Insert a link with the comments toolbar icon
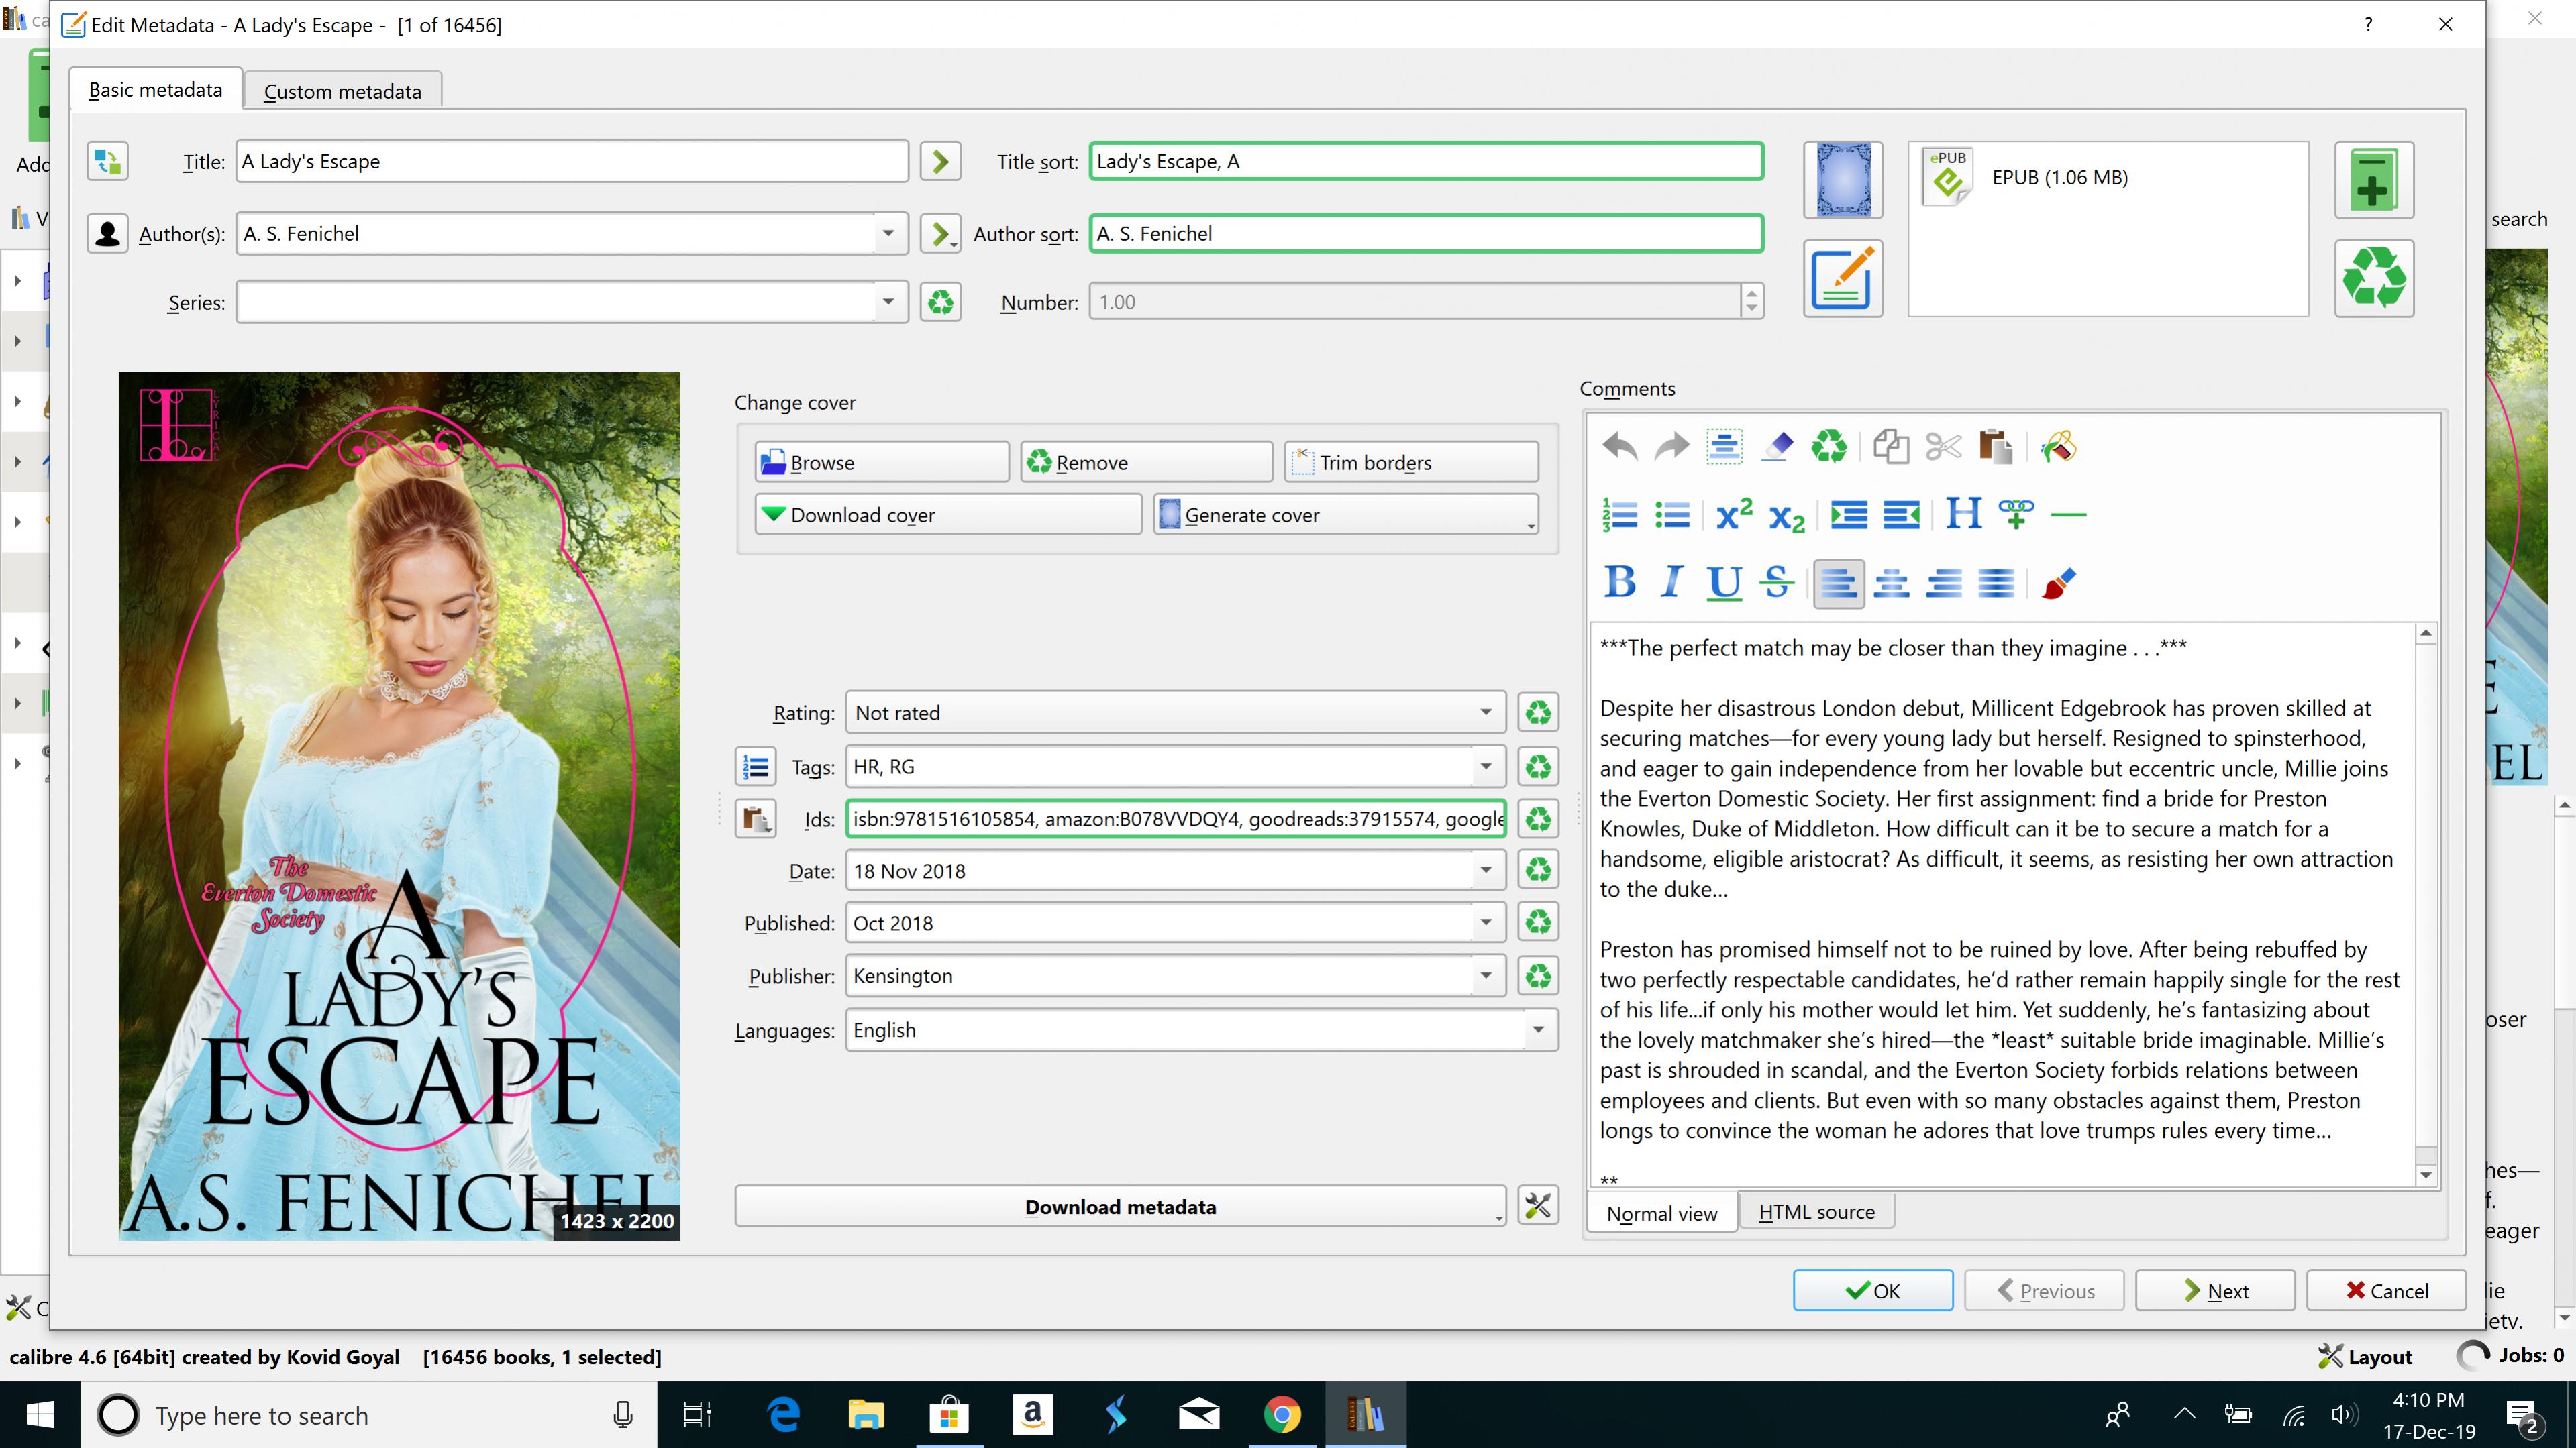Screen dimensions: 2576x1448 (2015, 514)
